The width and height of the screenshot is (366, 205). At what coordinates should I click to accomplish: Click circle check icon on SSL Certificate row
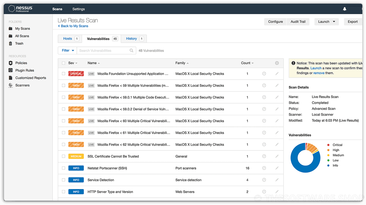pos(264,156)
